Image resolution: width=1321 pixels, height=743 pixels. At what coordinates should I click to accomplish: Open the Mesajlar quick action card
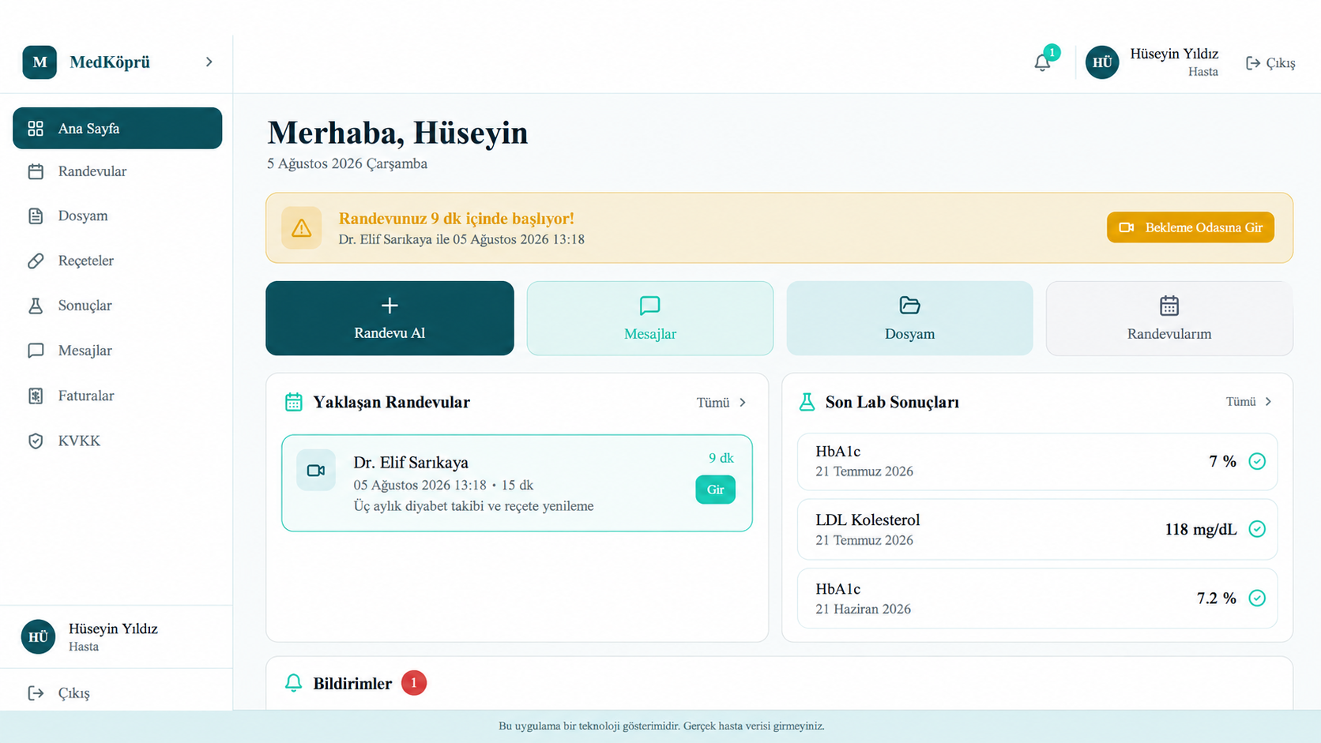650,318
